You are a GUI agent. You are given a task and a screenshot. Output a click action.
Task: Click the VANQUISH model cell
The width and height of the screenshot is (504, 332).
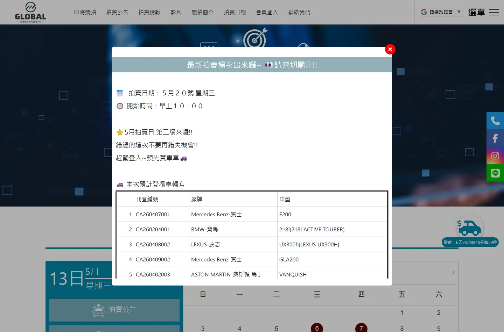332,273
